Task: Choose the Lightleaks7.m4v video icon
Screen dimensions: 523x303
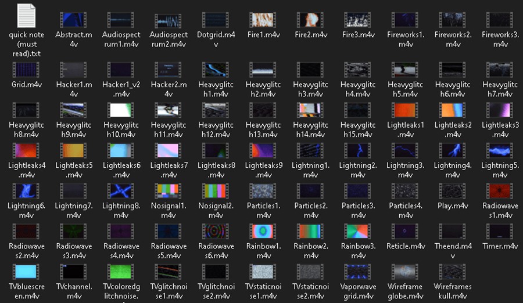Action: tap(169, 151)
